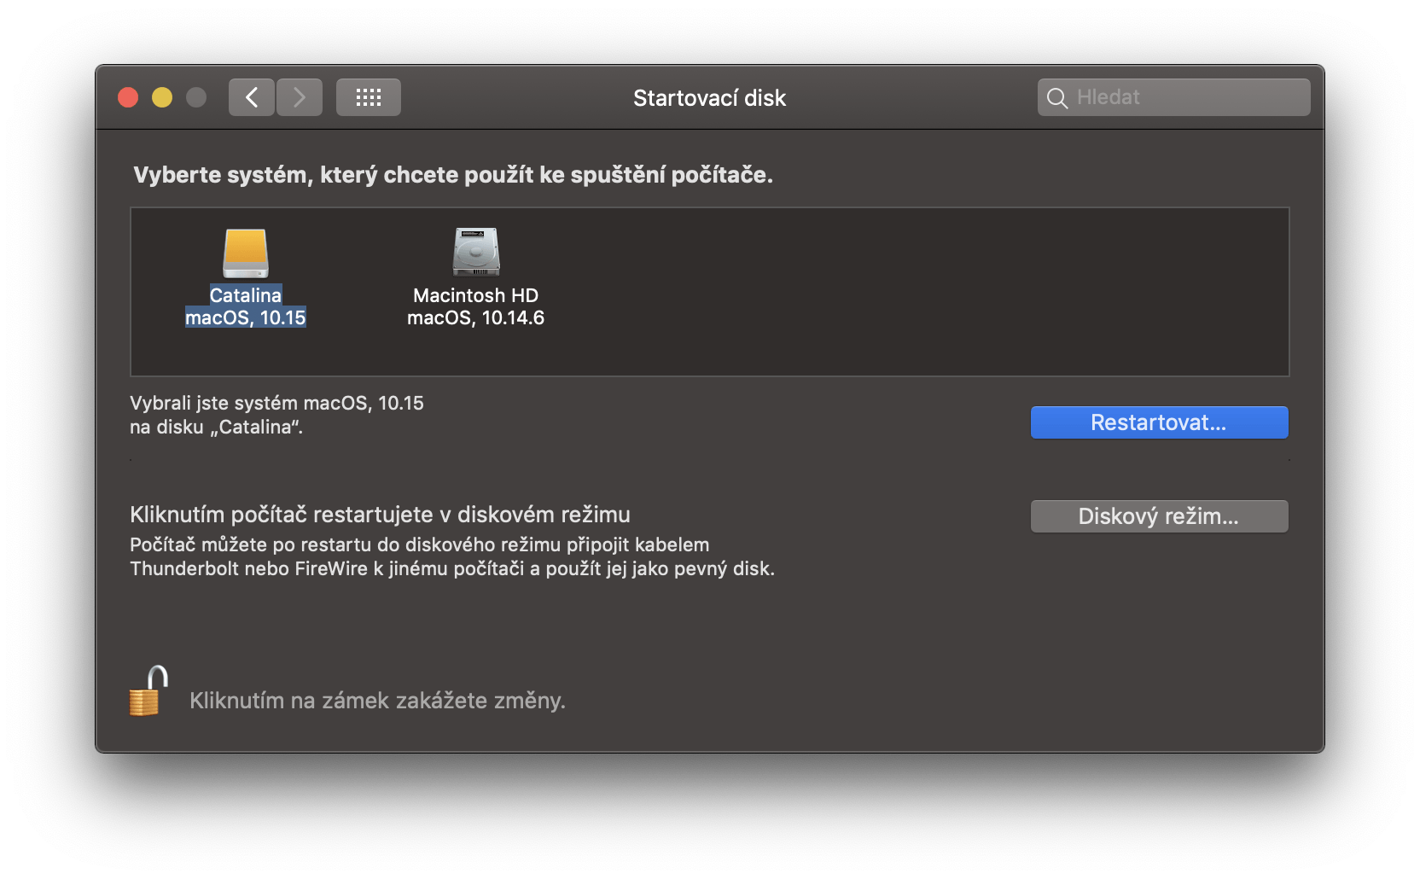Viewport: 1420px width, 879px height.
Task: Click the padlock icon to prevent changes
Action: click(x=148, y=690)
